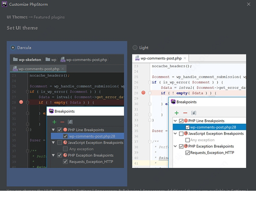256x198 pixels.
Task: Toggle PHP Line Breakpoints checkbox in Light preview
Action: (x=181, y=121)
